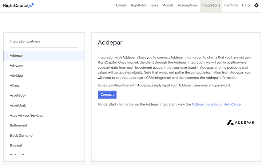
Task: Click the Addepar page title
Action: click(x=110, y=43)
